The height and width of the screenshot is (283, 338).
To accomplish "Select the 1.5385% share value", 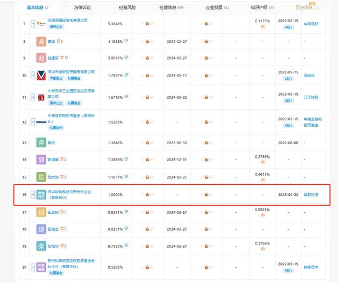I will click(115, 122).
